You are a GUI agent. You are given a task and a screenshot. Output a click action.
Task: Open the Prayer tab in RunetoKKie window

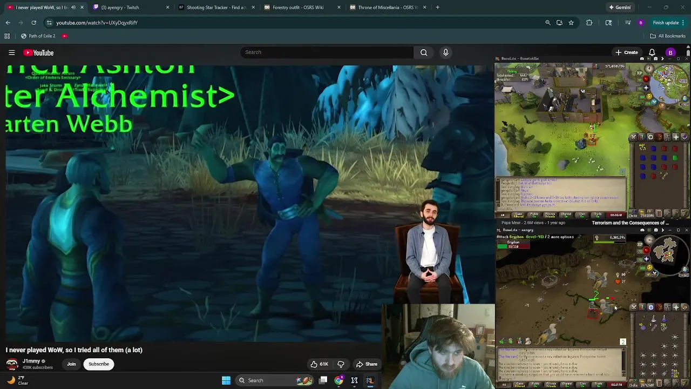676,137
